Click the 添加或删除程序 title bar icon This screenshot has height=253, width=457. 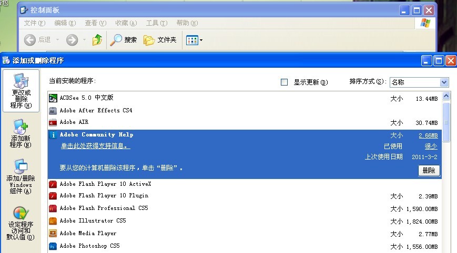click(x=6, y=60)
